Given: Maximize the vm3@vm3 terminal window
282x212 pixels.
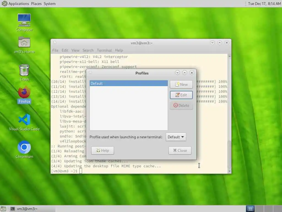Looking at the screenshot, I should [x=219, y=43].
